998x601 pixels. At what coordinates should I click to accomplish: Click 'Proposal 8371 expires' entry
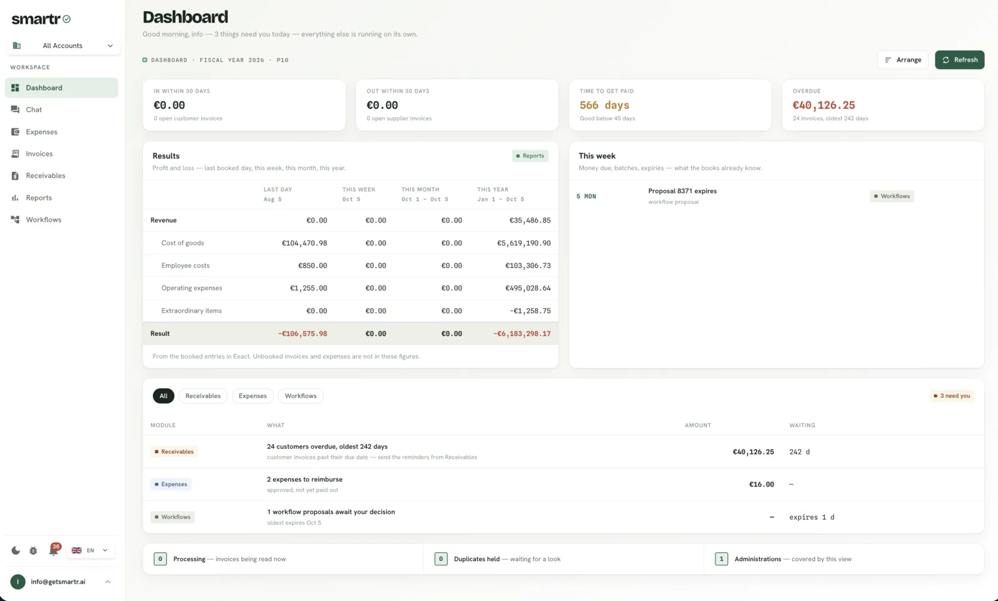[x=682, y=191]
